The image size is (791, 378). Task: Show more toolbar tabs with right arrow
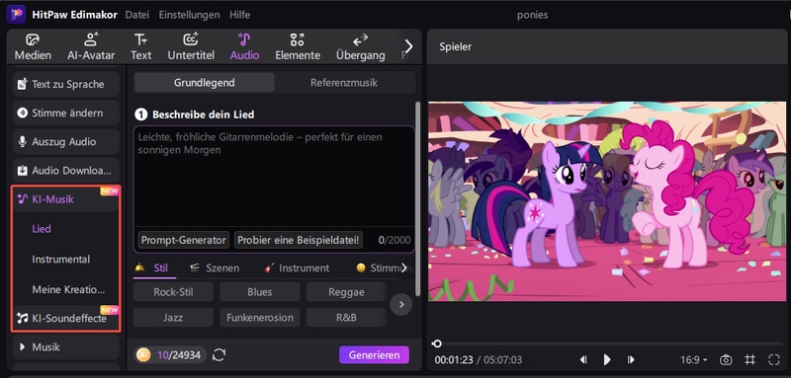pos(408,46)
